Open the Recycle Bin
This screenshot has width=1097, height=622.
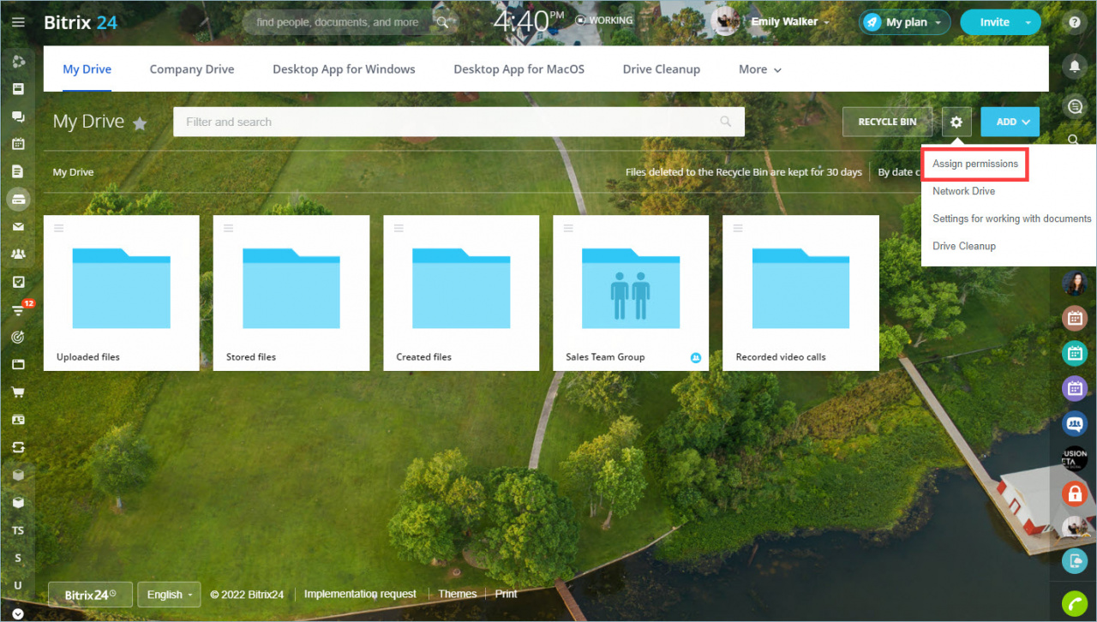click(888, 122)
